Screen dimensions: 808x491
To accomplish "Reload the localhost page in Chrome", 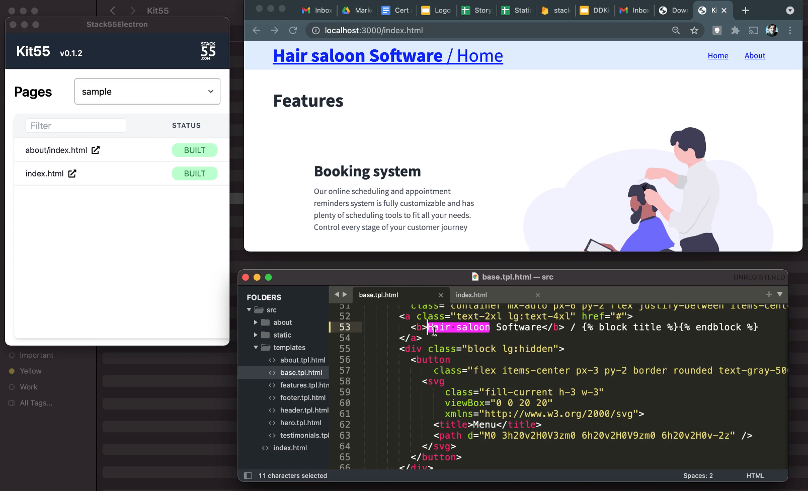I will (x=293, y=31).
